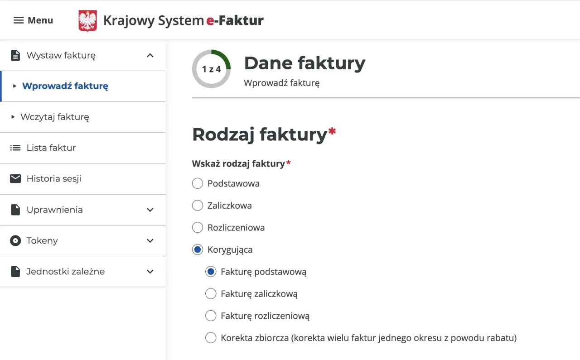Expand the Uprawnienia submenu chevron
580x360 pixels.
coord(150,210)
